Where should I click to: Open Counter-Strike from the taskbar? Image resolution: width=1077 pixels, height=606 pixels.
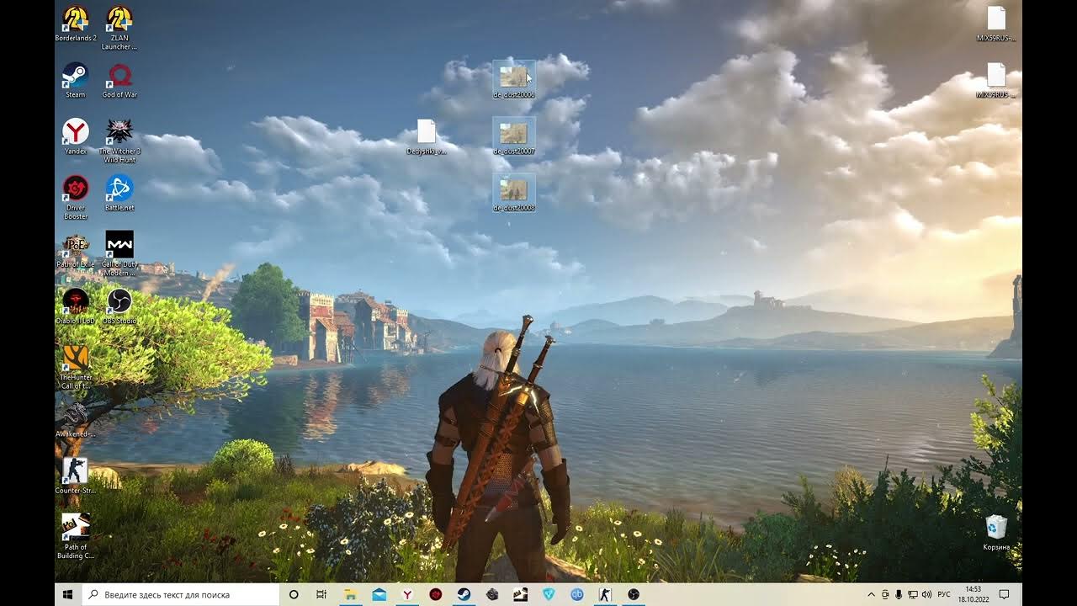(x=605, y=594)
